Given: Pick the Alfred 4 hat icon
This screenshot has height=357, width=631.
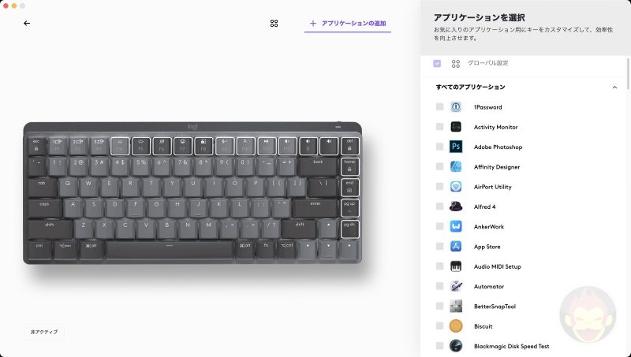Looking at the screenshot, I should click(456, 206).
